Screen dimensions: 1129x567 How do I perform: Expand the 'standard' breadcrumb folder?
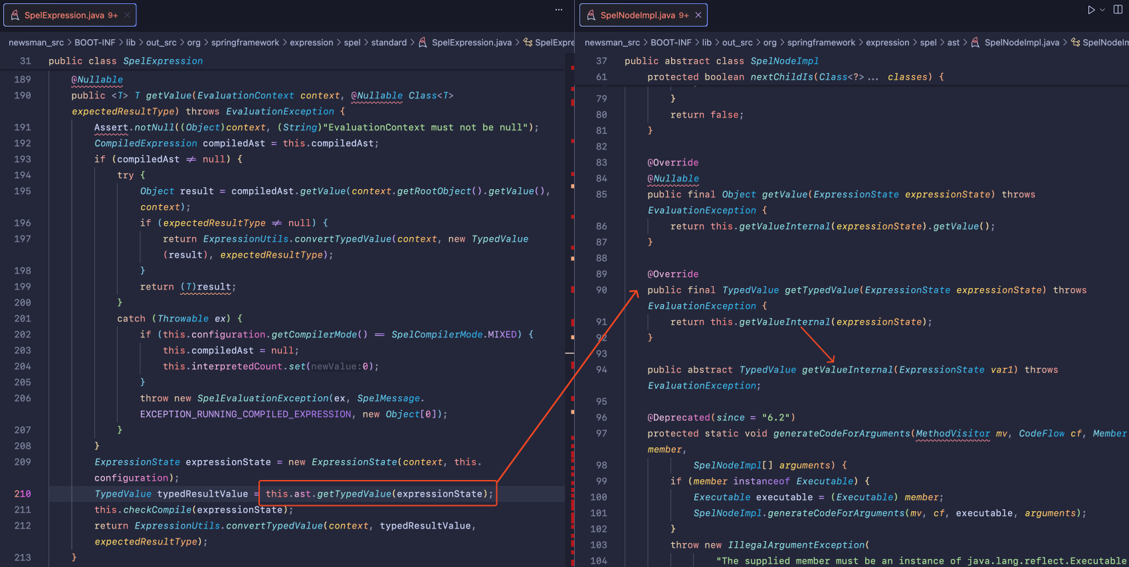pos(389,42)
